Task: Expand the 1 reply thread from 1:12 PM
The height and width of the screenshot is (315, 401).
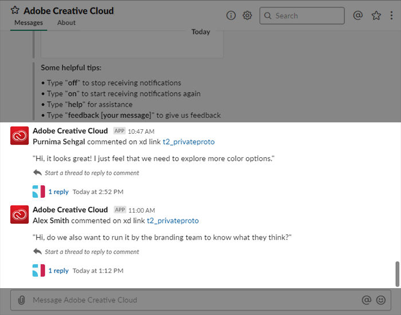Action: click(58, 270)
